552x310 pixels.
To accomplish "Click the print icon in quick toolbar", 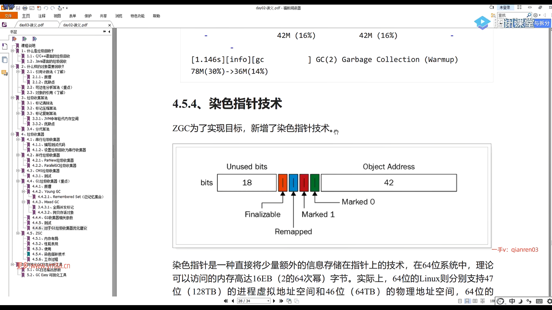I will coord(25,8).
